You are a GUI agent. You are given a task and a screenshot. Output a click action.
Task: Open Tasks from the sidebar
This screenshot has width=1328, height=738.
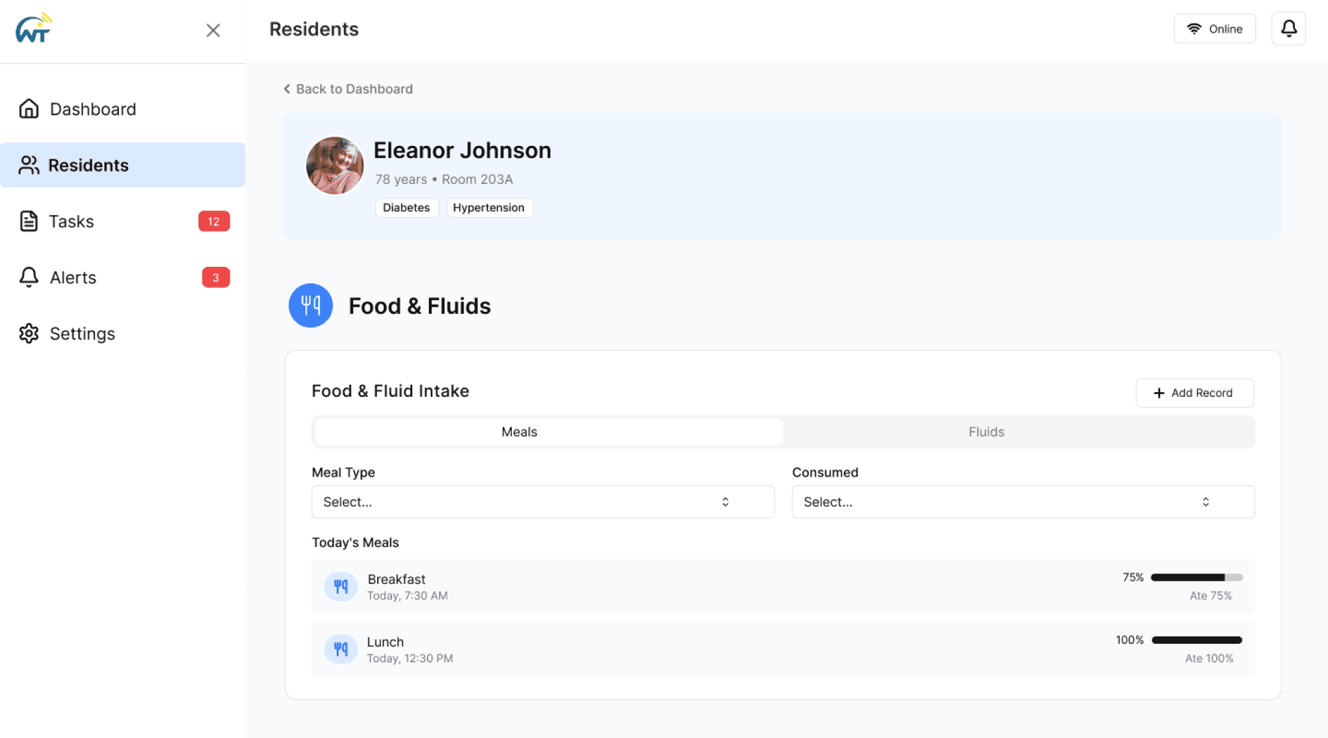pos(72,221)
